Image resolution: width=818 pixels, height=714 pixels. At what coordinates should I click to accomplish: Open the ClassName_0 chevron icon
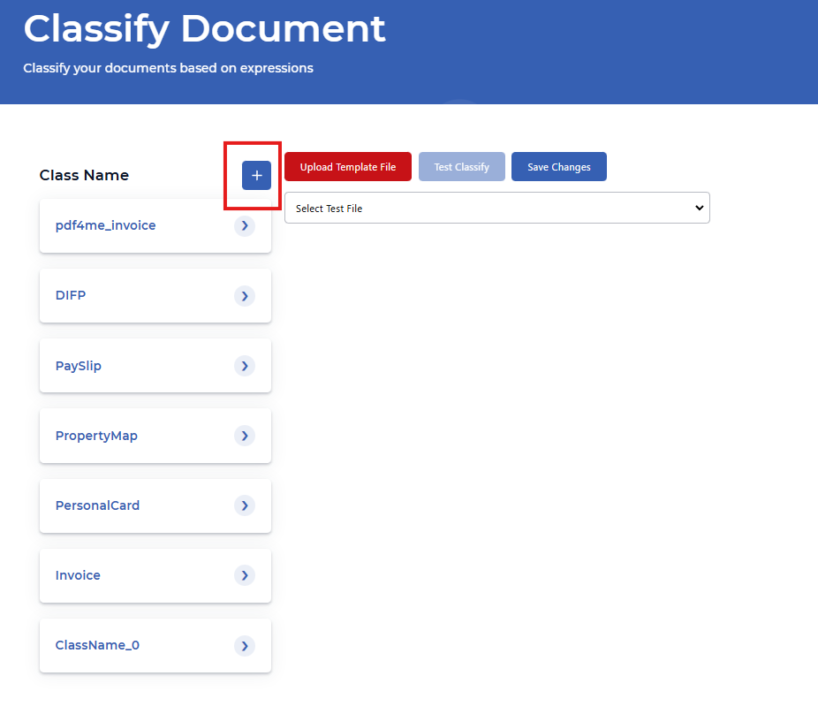coord(245,646)
